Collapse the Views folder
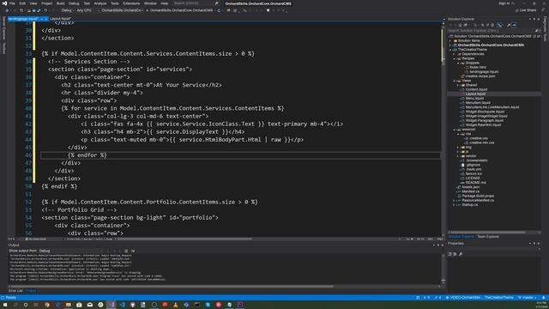This screenshot has height=309, width=549. 455,81
